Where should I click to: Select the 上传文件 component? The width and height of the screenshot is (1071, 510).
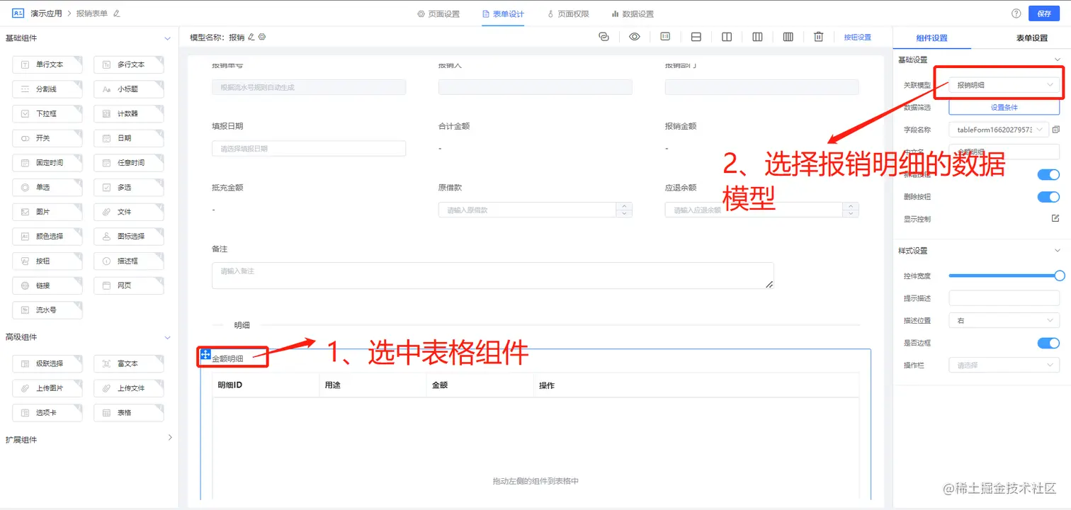click(x=129, y=388)
